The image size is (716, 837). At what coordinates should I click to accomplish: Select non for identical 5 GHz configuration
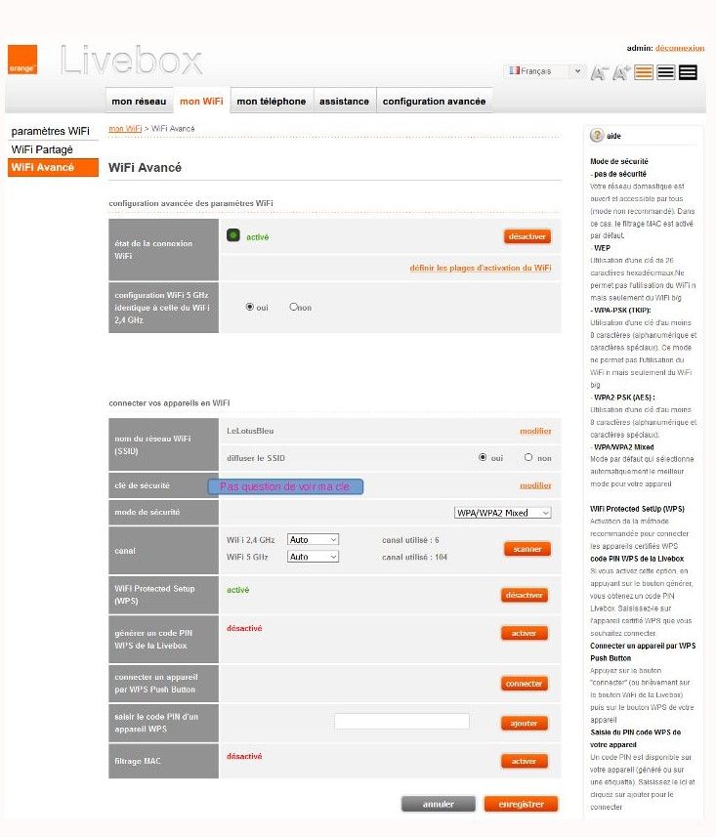tap(293, 307)
